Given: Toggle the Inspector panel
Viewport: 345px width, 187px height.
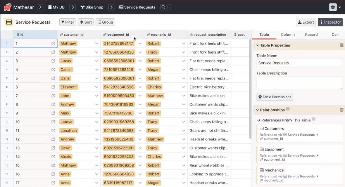Looking at the screenshot, I should [330, 22].
